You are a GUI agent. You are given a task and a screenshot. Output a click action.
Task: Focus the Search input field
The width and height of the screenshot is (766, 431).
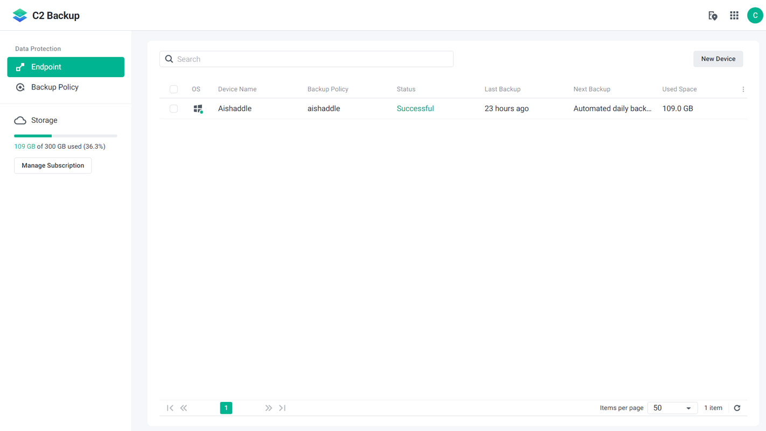pos(307,59)
